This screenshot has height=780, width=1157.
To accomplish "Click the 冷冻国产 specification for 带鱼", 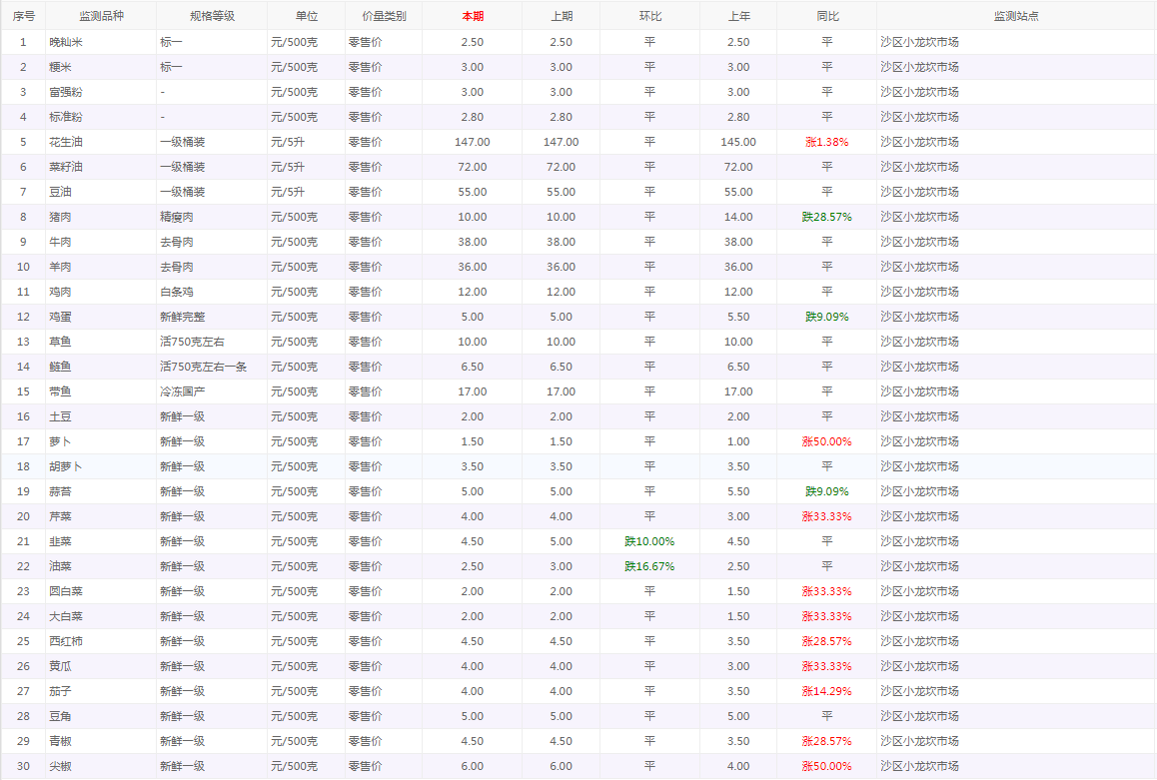I will [x=183, y=391].
